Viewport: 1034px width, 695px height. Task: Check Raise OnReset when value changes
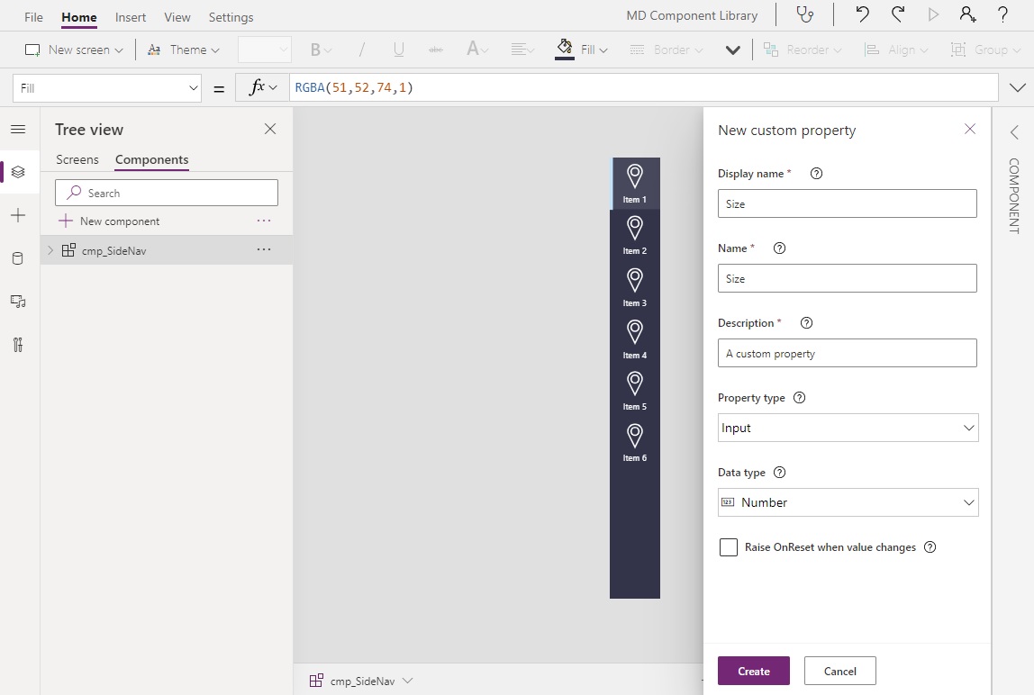(x=729, y=546)
